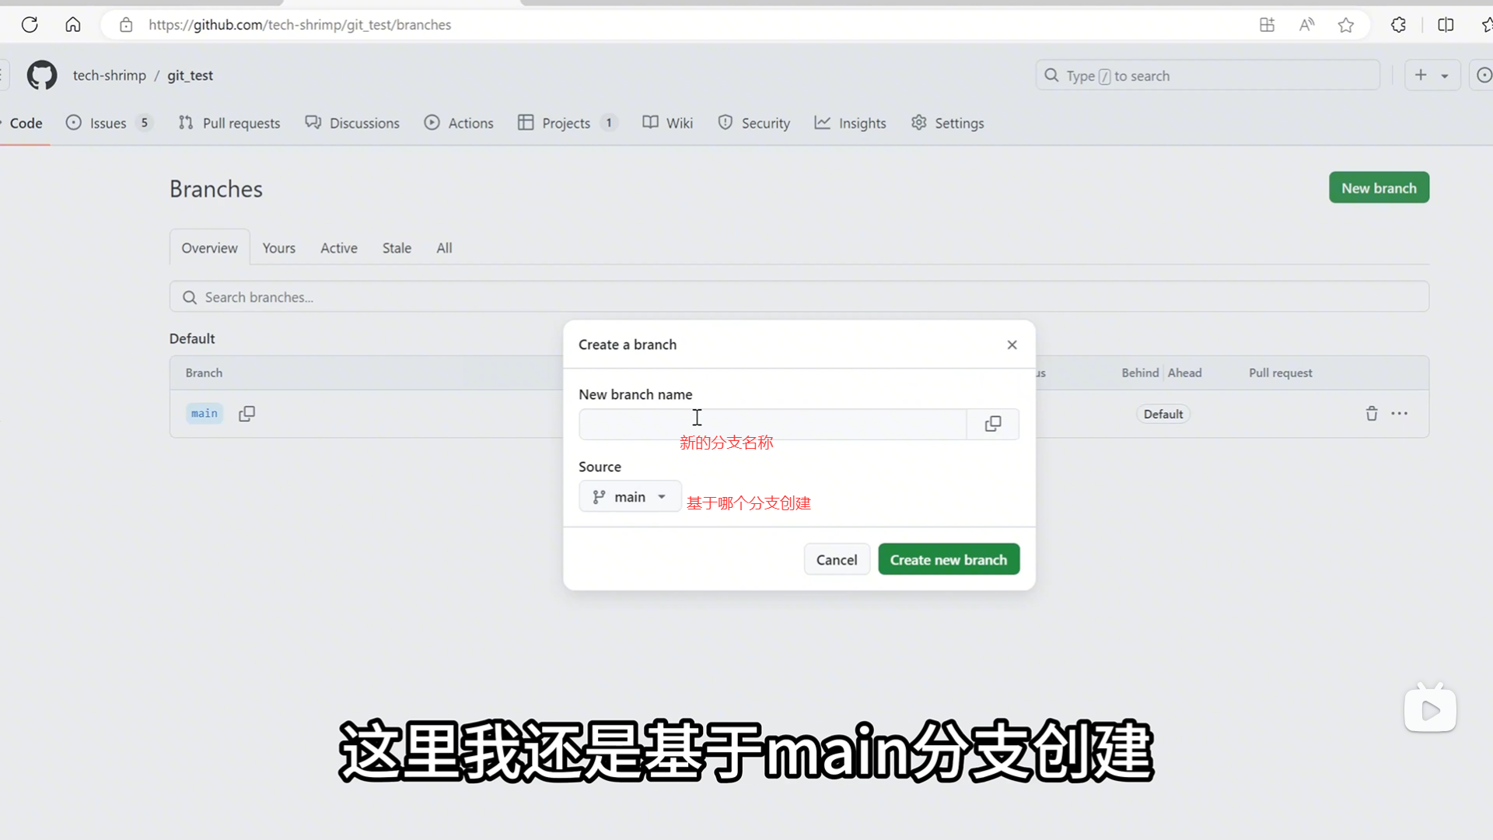The image size is (1493, 840).
Task: Open the Pull requests tab
Action: (x=229, y=123)
